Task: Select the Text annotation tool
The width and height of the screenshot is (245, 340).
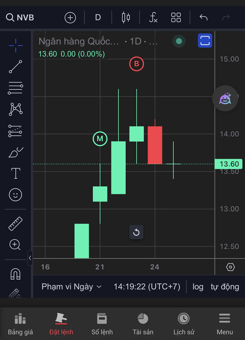Action: pyautogui.click(x=16, y=173)
